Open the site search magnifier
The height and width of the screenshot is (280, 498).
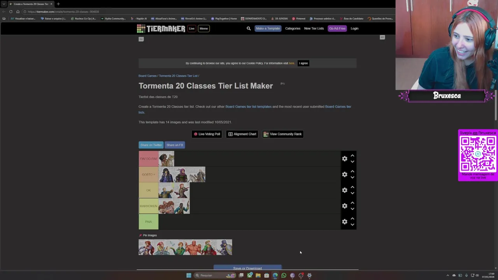point(249,28)
